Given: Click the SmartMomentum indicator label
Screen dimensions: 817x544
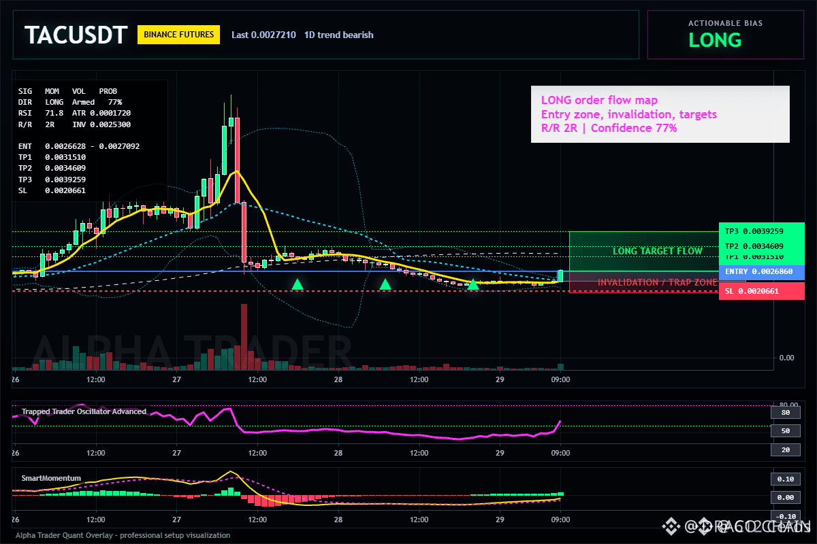Looking at the screenshot, I should point(51,478).
